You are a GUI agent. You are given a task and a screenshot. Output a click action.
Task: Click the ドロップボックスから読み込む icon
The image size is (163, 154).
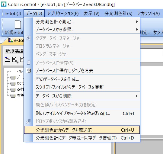pyautogui.click(x=28, y=121)
